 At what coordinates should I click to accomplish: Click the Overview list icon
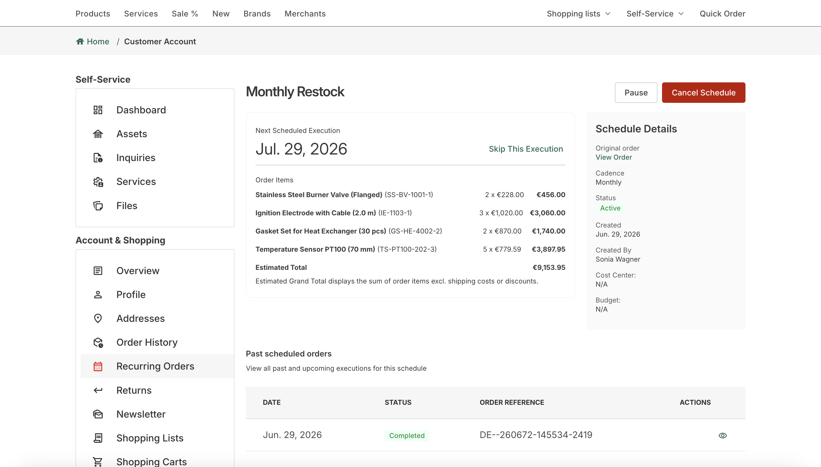pyautogui.click(x=98, y=271)
